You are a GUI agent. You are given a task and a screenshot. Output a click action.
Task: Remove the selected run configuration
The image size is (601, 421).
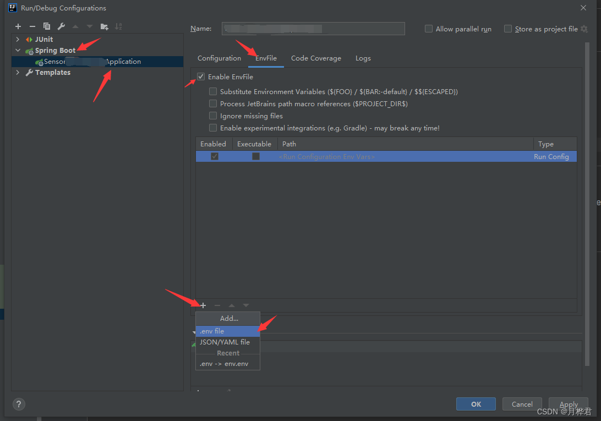[x=32, y=26]
